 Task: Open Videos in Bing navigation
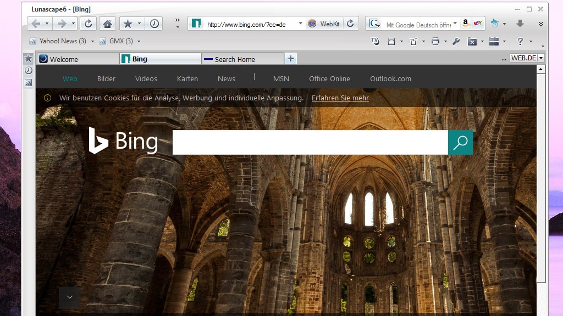pos(146,79)
